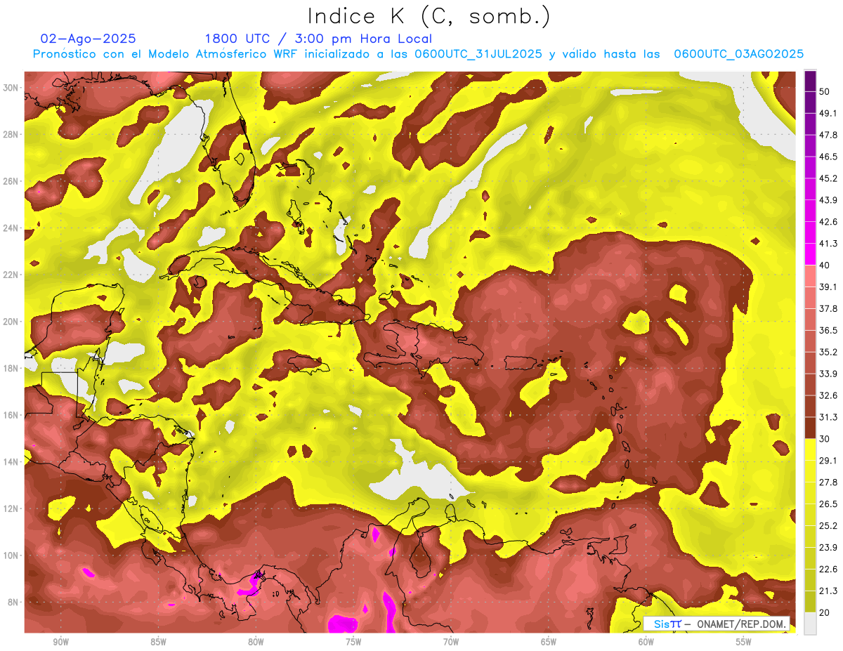Click the "24N" latitude label
This screenshot has height=651, width=843.
12,228
